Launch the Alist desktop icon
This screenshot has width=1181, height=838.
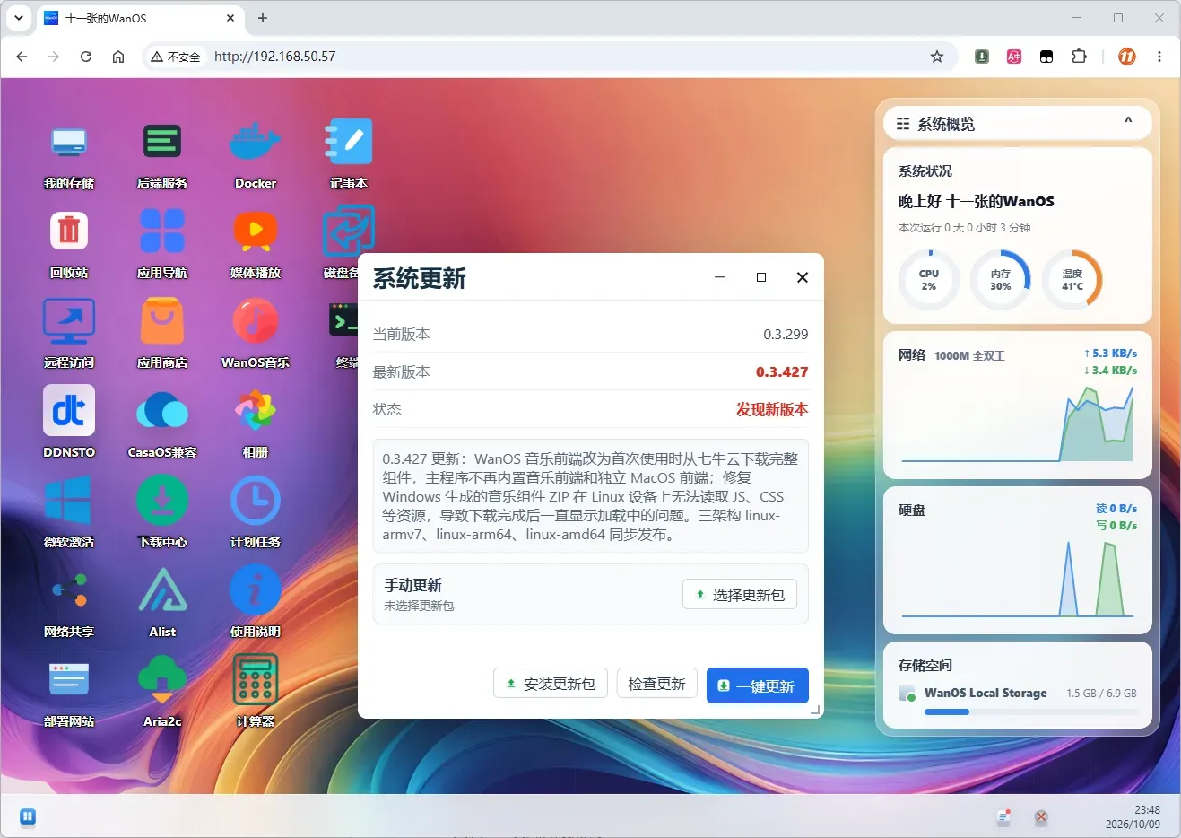pyautogui.click(x=162, y=590)
